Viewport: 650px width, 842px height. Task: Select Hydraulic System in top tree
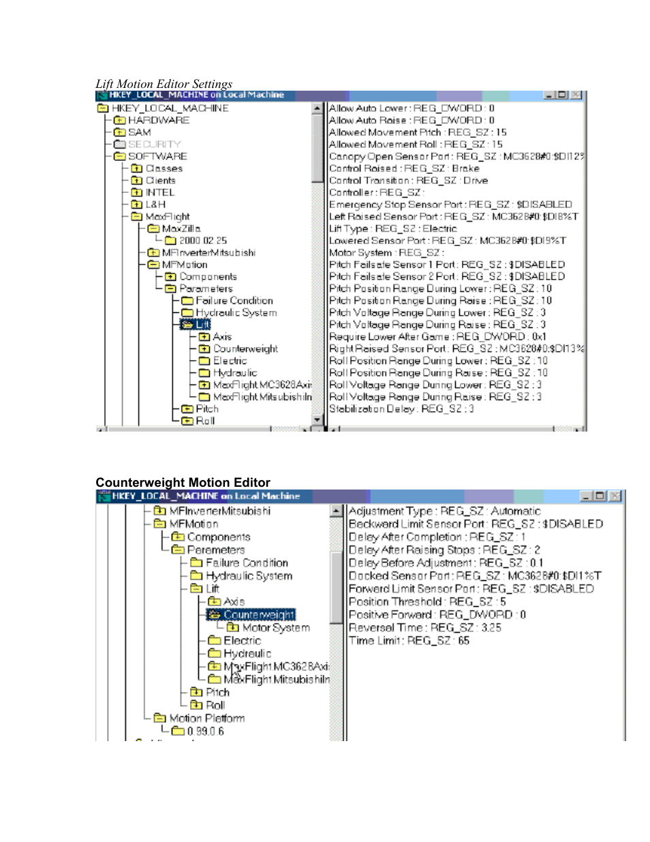tap(230, 313)
